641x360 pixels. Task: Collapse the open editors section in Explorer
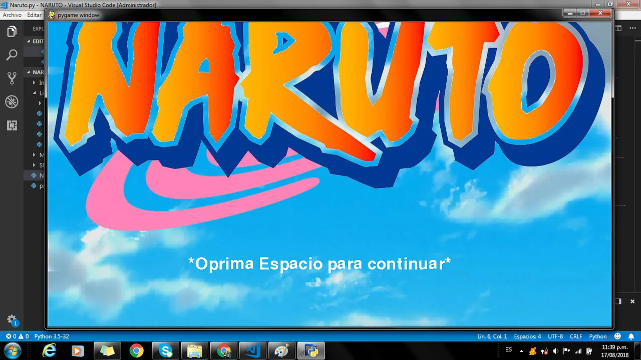(x=35, y=41)
